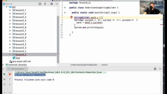Expand the lesson3_2 folder arrow
Screen dimensions: 167x94
pos(10,44)
